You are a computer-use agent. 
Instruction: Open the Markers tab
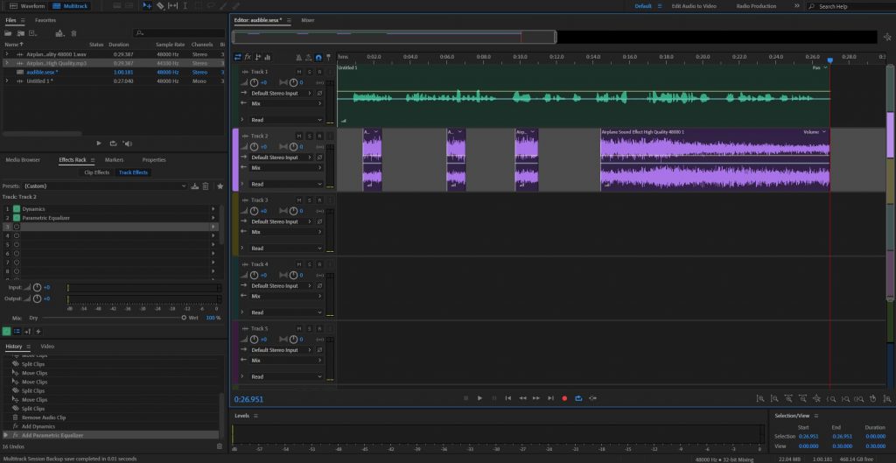[x=114, y=160]
